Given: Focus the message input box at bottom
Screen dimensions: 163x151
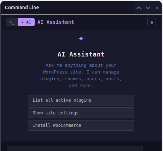Looking at the screenshot, I should point(75,149).
